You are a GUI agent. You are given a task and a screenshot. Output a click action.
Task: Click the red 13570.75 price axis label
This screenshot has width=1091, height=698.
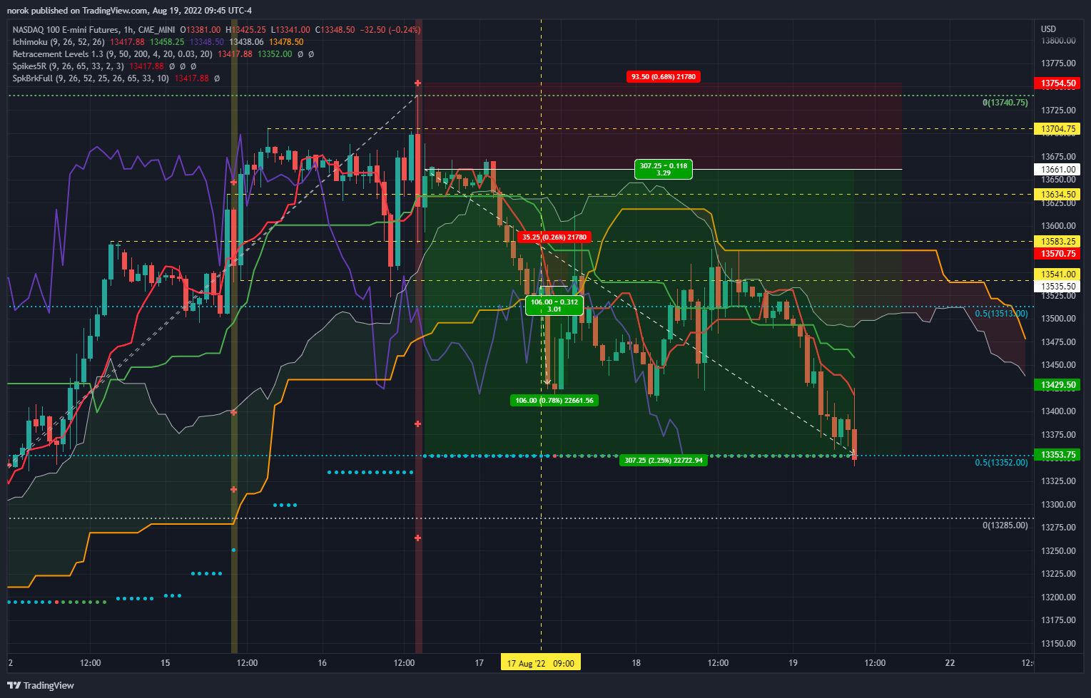coord(1057,254)
